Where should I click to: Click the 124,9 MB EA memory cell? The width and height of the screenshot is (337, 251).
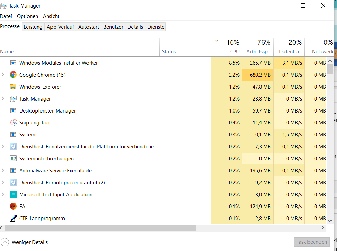click(258, 207)
